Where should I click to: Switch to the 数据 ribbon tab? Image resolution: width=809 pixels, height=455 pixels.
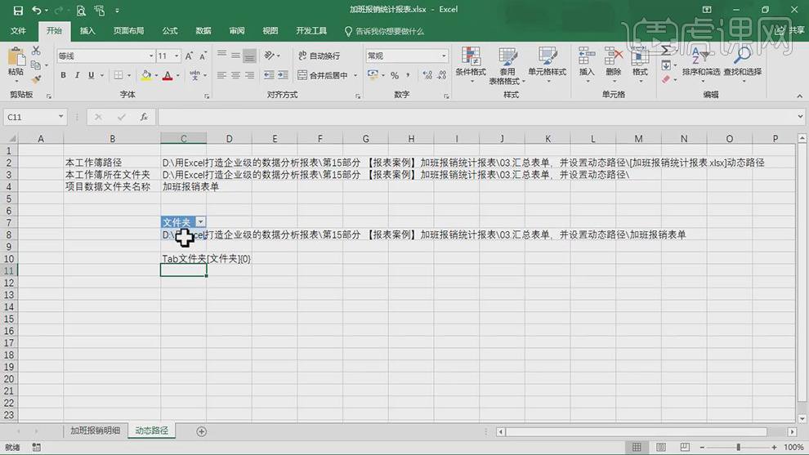[203, 31]
